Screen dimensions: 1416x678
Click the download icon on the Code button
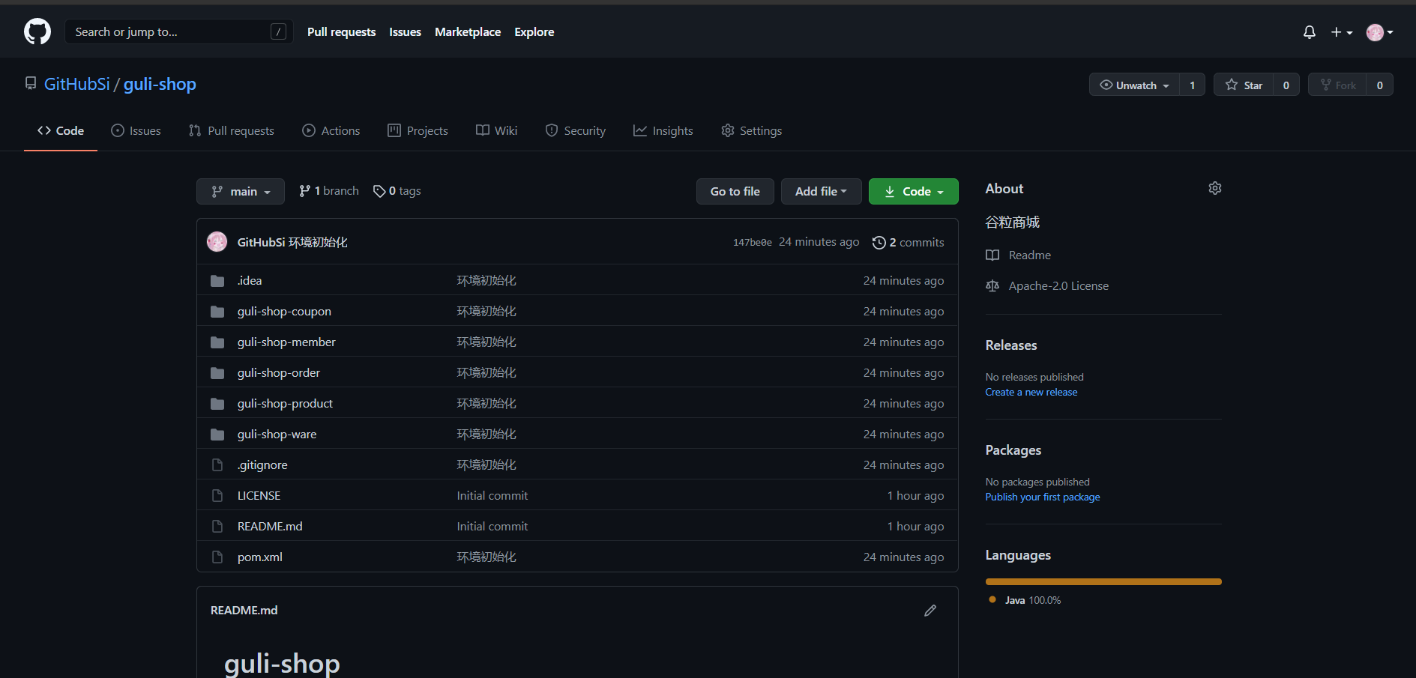pos(890,192)
